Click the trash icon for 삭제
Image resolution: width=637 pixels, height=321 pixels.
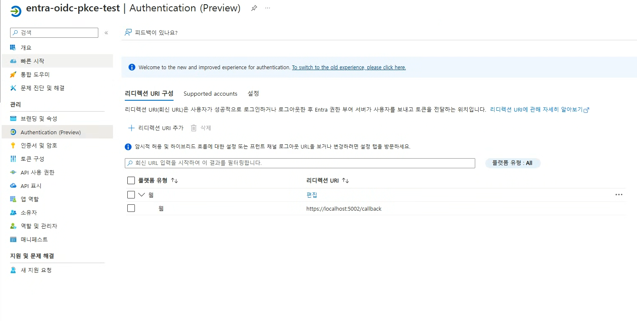click(x=194, y=128)
